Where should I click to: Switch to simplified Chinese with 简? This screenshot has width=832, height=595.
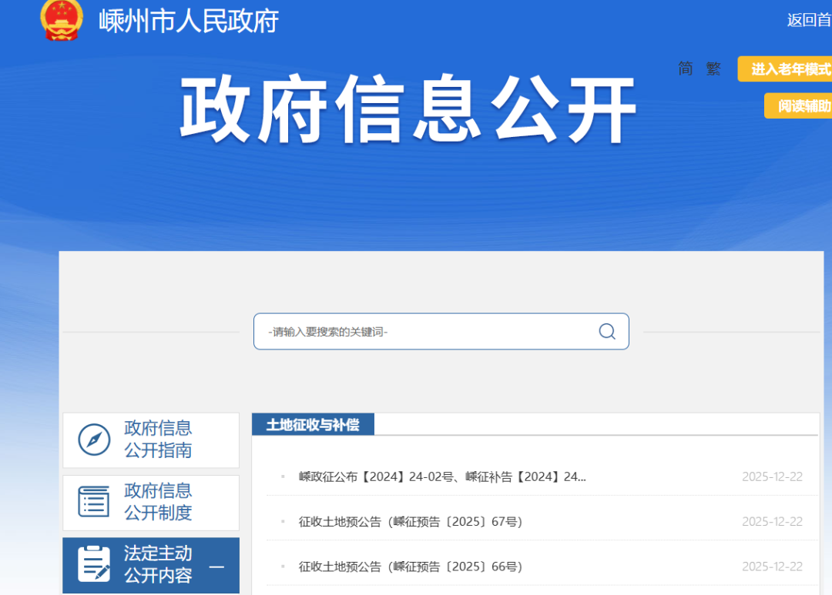point(685,69)
